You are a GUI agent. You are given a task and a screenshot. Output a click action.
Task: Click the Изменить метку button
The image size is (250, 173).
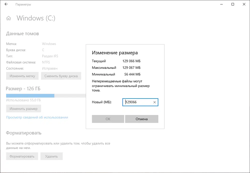(22, 76)
